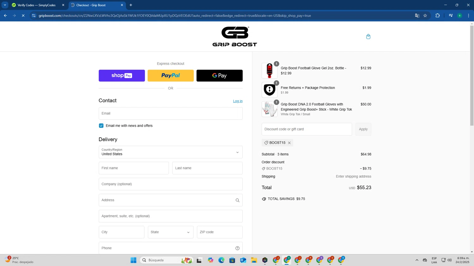Viewport: 474px width, 266px height.
Task: Focus the Apartment, suite field
Action: pyautogui.click(x=171, y=216)
